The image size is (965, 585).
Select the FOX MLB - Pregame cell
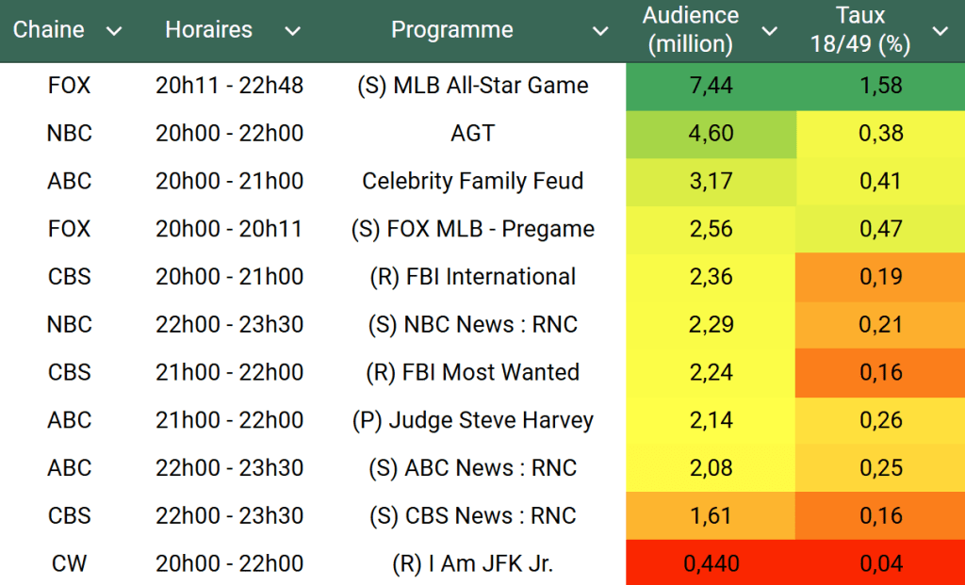click(x=472, y=229)
